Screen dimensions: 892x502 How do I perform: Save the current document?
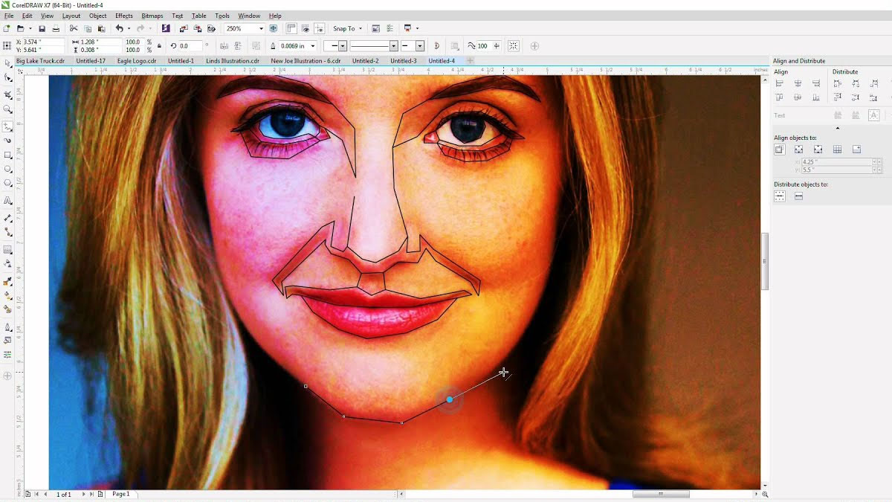42,28
